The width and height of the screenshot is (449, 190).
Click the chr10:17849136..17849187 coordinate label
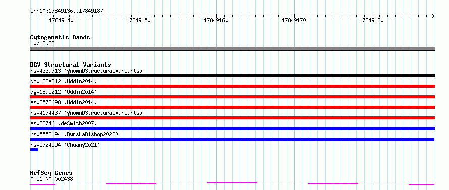tap(67, 11)
